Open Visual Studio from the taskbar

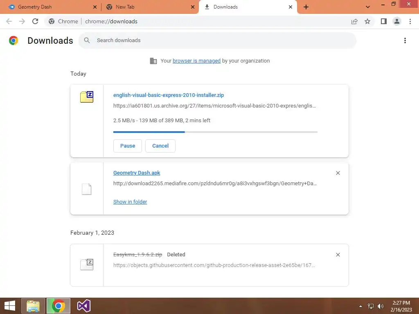pyautogui.click(x=83, y=306)
